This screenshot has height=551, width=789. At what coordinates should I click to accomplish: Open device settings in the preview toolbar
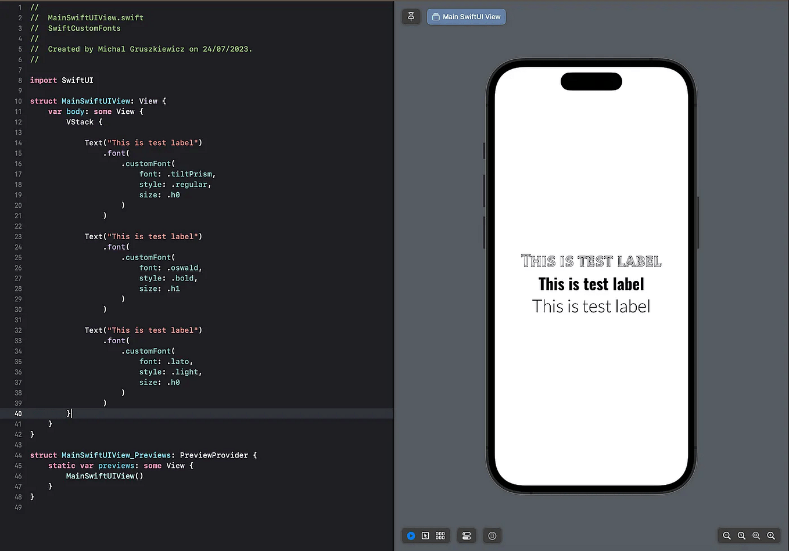click(x=466, y=535)
